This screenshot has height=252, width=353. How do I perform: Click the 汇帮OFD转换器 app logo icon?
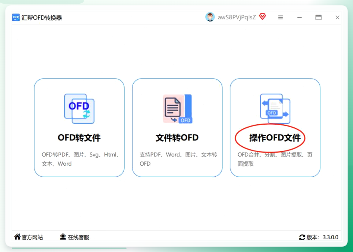point(16,18)
